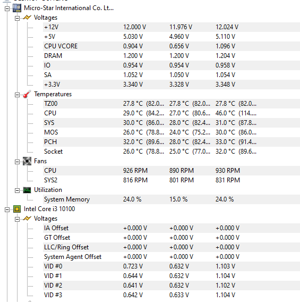Image resolution: width=300 pixels, height=302 pixels.
Task: Collapse the Intel Core i3 Voltages section
Action: click(17, 219)
